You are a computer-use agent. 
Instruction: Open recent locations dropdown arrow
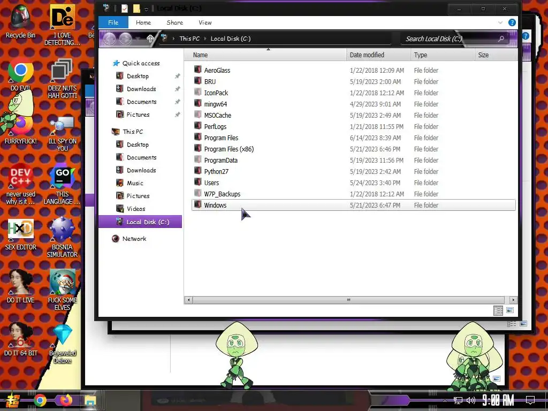139,39
